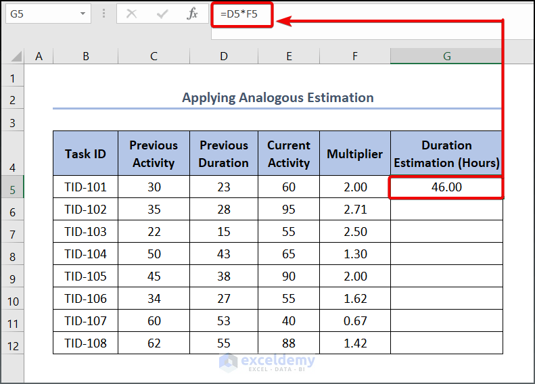Click multiplier 1.42 in TID-108 row

[355, 343]
